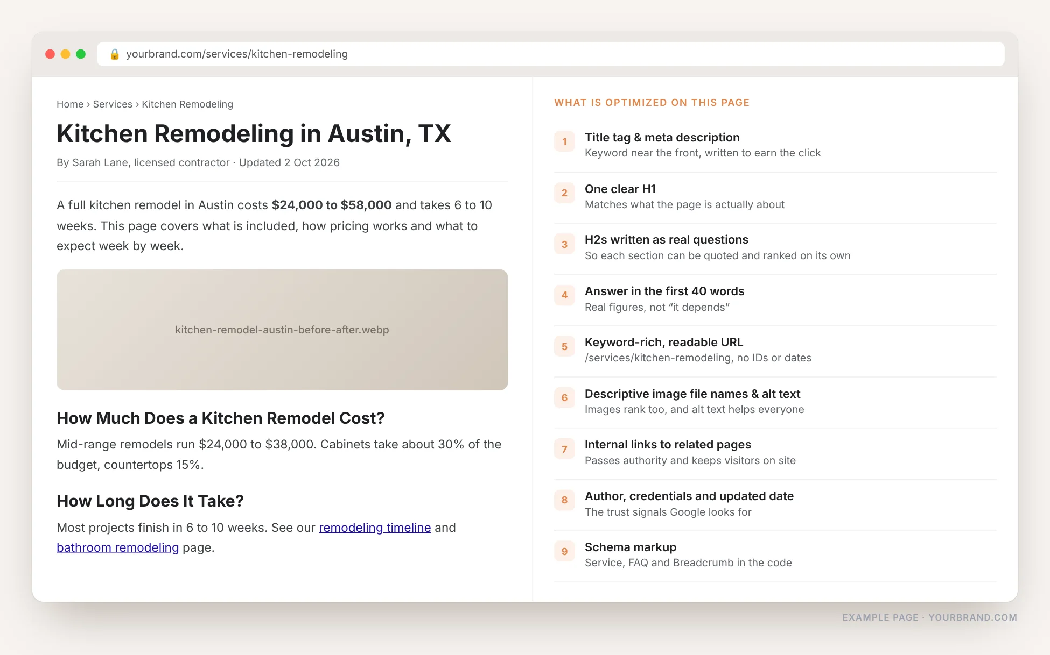Click the Kitchen Remodeling in Austin, TX heading
Screen dimensions: 1050x655
(x=254, y=133)
